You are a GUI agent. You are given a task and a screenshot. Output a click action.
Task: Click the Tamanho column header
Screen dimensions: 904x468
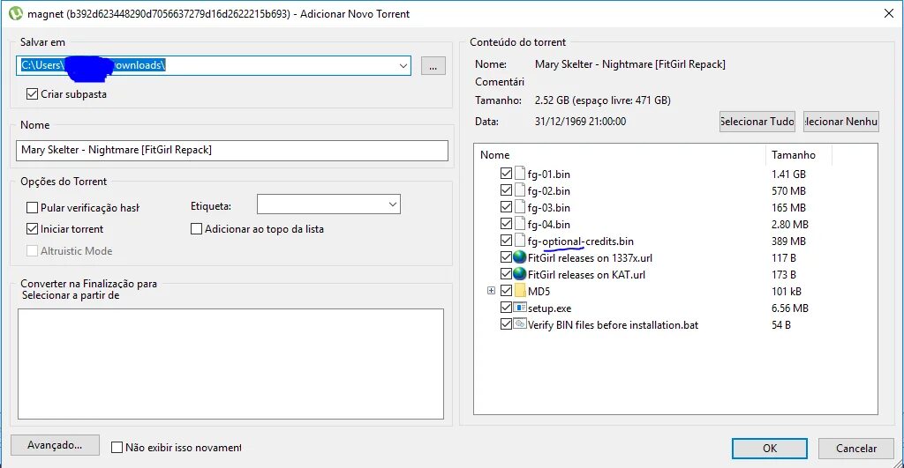799,155
